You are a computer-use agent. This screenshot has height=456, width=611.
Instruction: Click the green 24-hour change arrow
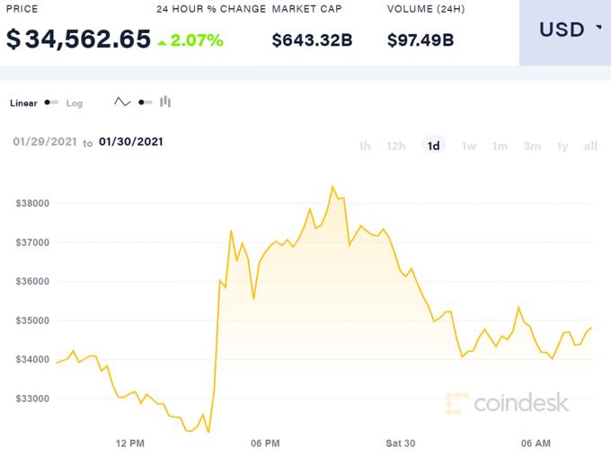pos(161,41)
